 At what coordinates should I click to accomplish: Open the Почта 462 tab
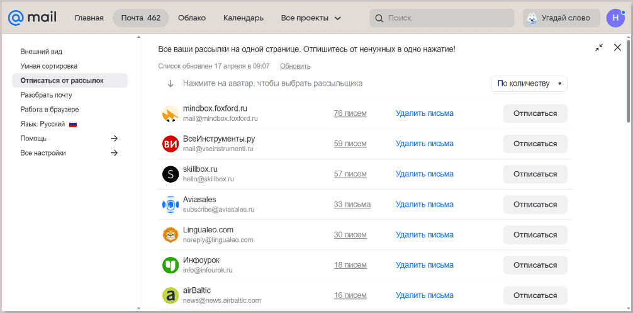(x=140, y=18)
